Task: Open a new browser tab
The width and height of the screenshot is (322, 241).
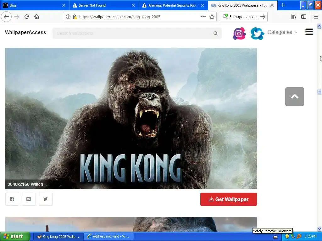Action: click(x=283, y=5)
